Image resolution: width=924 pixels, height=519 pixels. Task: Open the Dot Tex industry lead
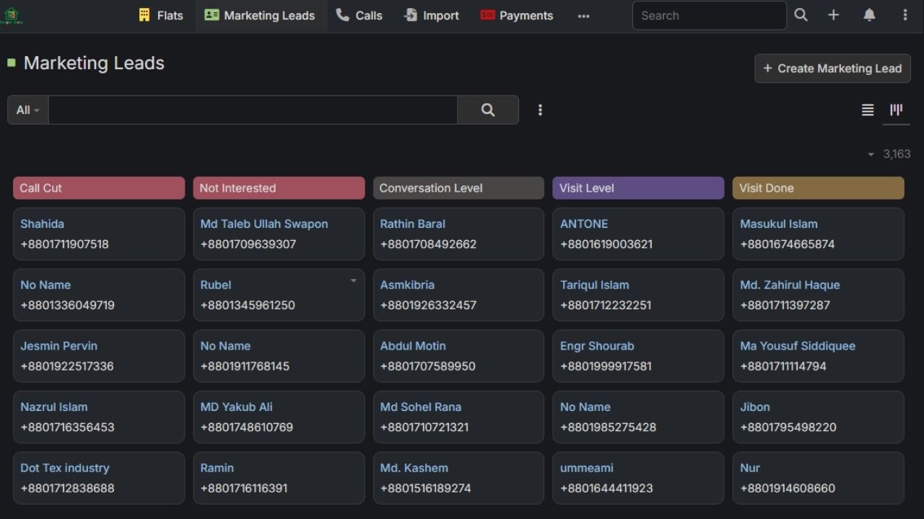(x=65, y=468)
